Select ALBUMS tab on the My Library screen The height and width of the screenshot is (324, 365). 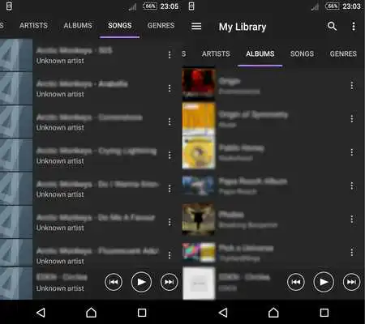pos(260,53)
